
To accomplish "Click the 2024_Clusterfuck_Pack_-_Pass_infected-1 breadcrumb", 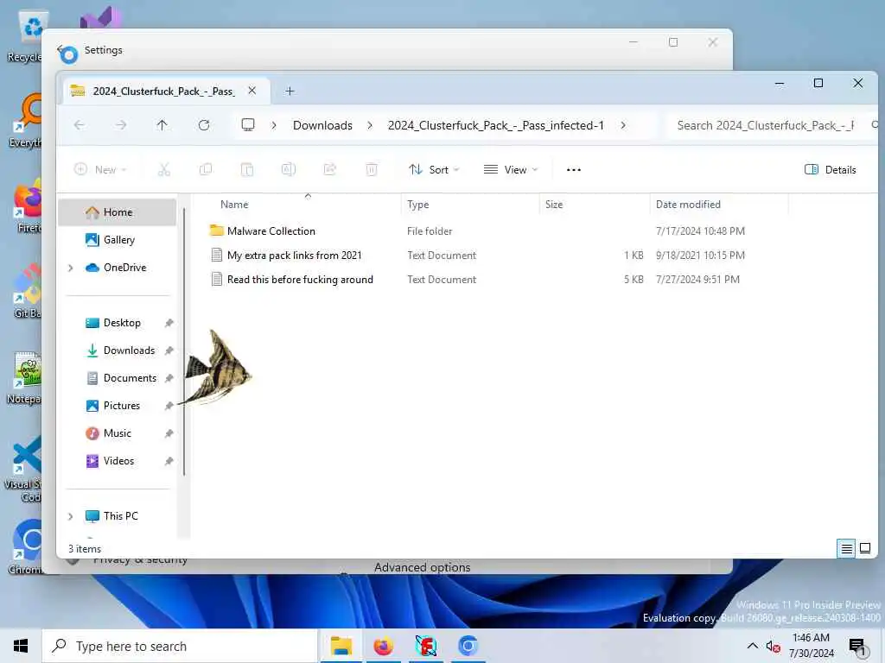I will point(495,125).
